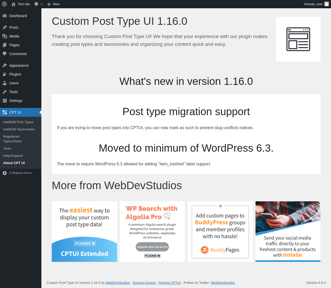Click the Pages sidebar icon
This screenshot has height=288, width=331.
[5, 45]
